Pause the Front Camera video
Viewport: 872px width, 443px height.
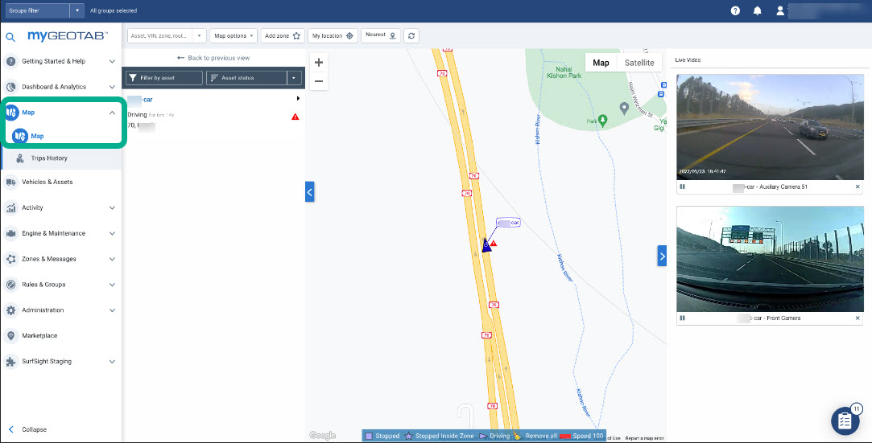point(682,318)
